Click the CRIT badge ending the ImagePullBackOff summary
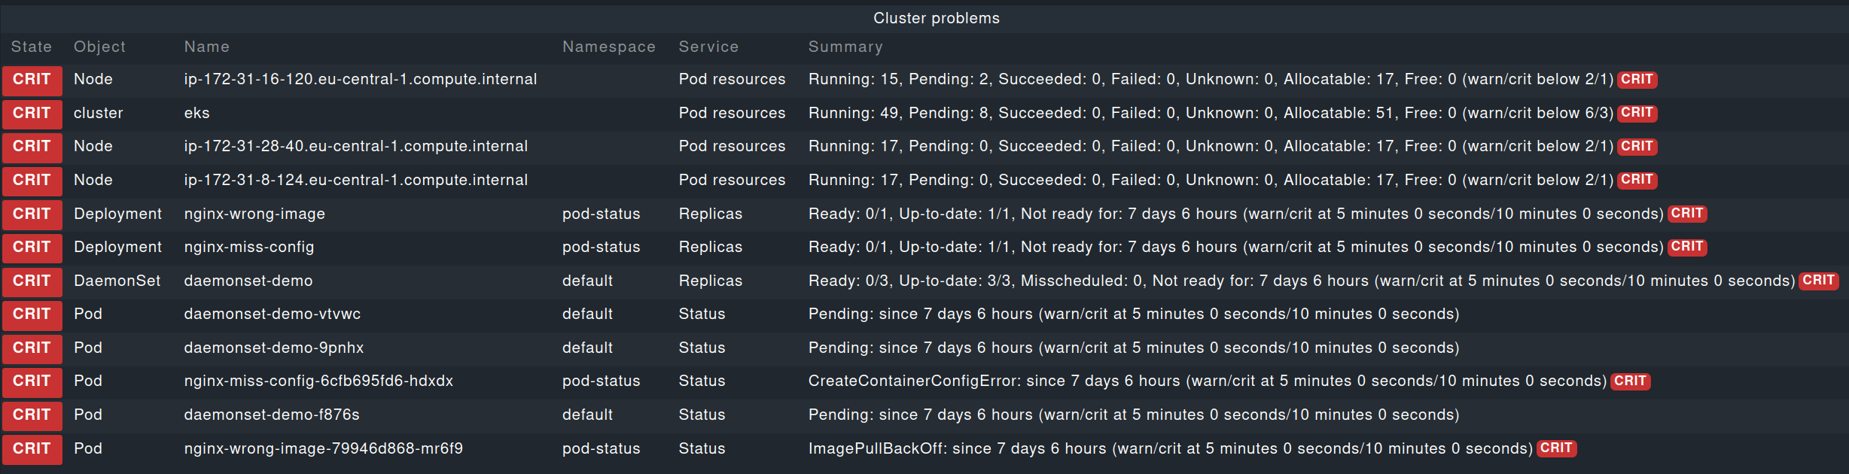1849x474 pixels. point(1556,448)
